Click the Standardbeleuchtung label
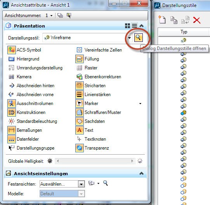 coord(37,121)
